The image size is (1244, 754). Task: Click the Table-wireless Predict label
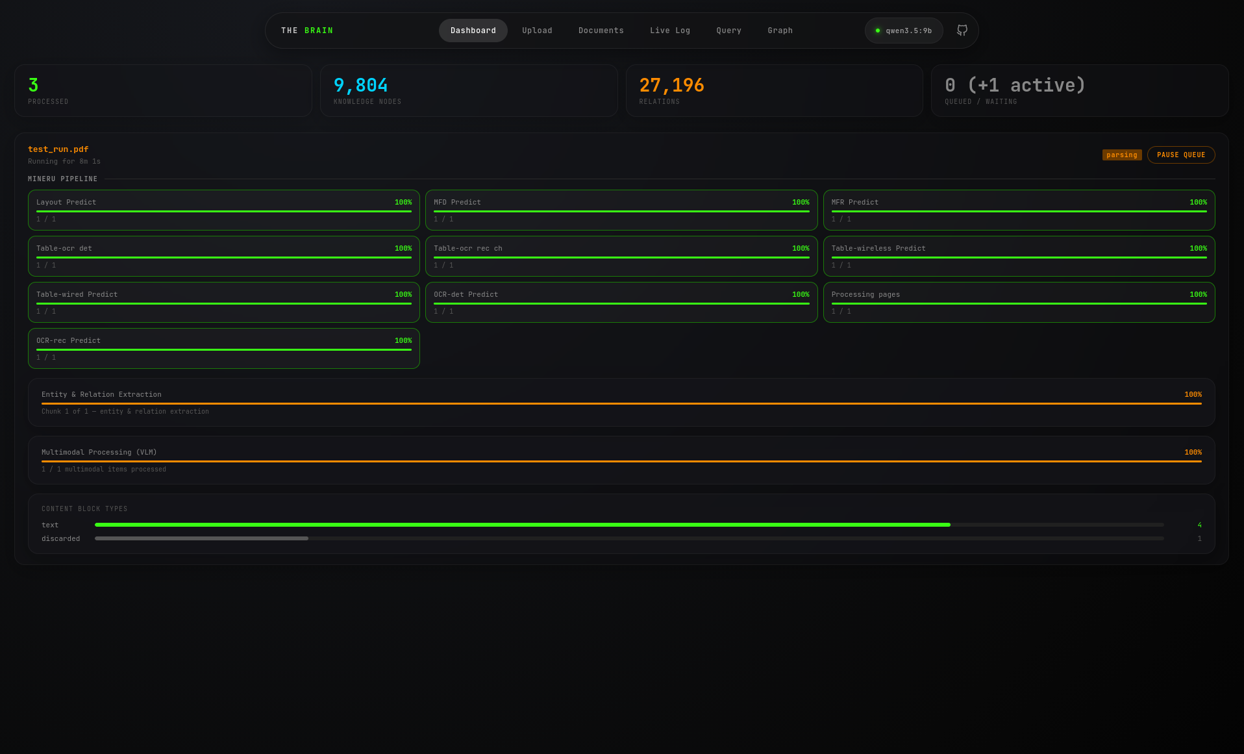(x=878, y=248)
